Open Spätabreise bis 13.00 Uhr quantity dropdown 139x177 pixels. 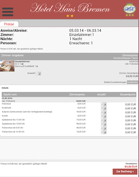pos(104,120)
